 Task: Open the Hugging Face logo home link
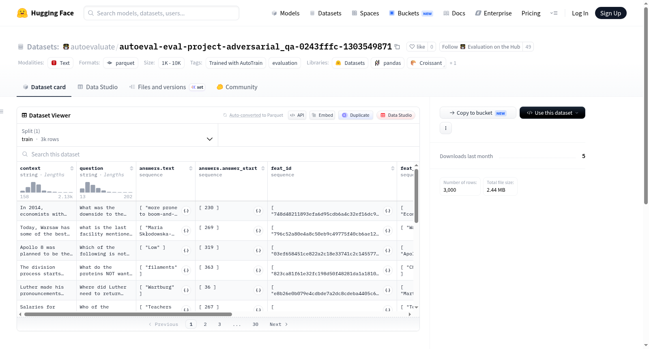pyautogui.click(x=45, y=13)
